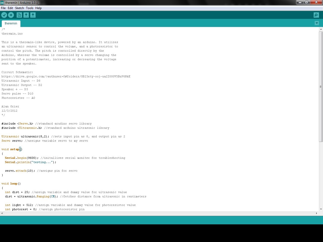Click the 'Ultrasonic Output -- D2' line

point(22,85)
